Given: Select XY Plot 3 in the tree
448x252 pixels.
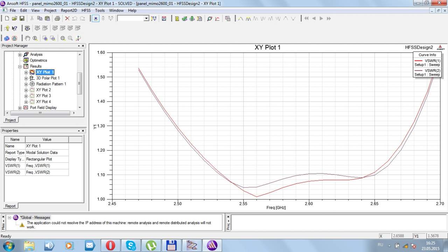Looking at the screenshot, I should pos(43,96).
